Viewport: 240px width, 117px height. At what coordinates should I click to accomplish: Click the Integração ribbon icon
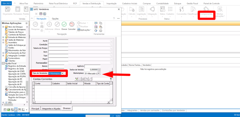pyautogui.click(x=152, y=9)
